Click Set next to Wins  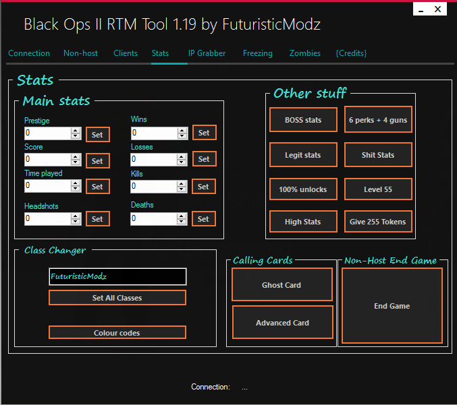tap(205, 133)
